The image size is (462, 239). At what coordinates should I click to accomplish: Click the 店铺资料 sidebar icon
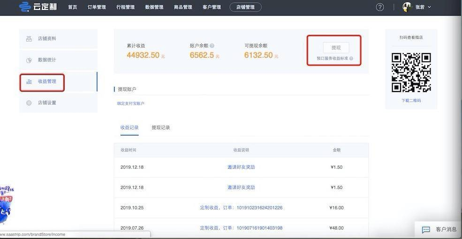click(29, 39)
